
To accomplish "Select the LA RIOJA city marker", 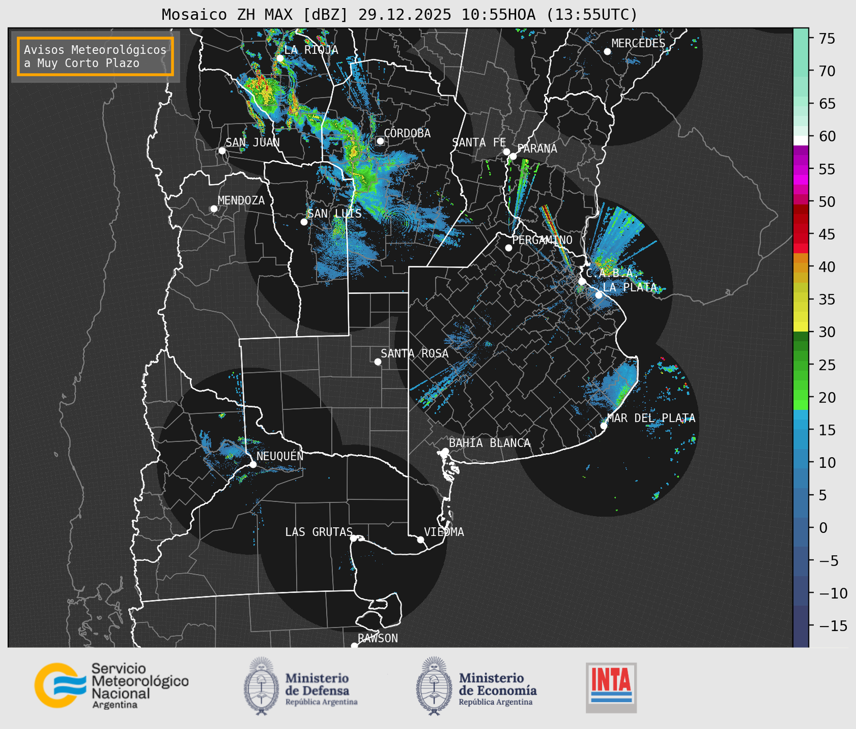I will click(x=280, y=58).
